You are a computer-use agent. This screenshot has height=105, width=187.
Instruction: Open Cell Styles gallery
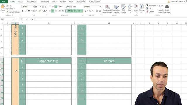[x=123, y=9]
